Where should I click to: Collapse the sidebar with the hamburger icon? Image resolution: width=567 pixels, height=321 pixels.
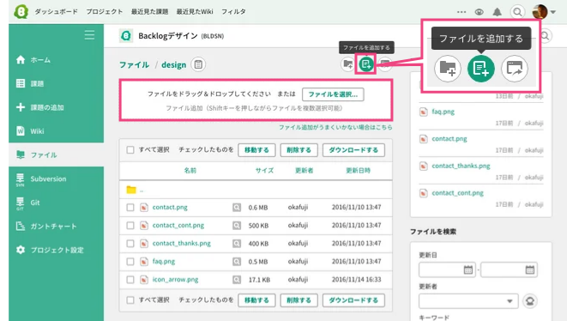click(x=89, y=35)
